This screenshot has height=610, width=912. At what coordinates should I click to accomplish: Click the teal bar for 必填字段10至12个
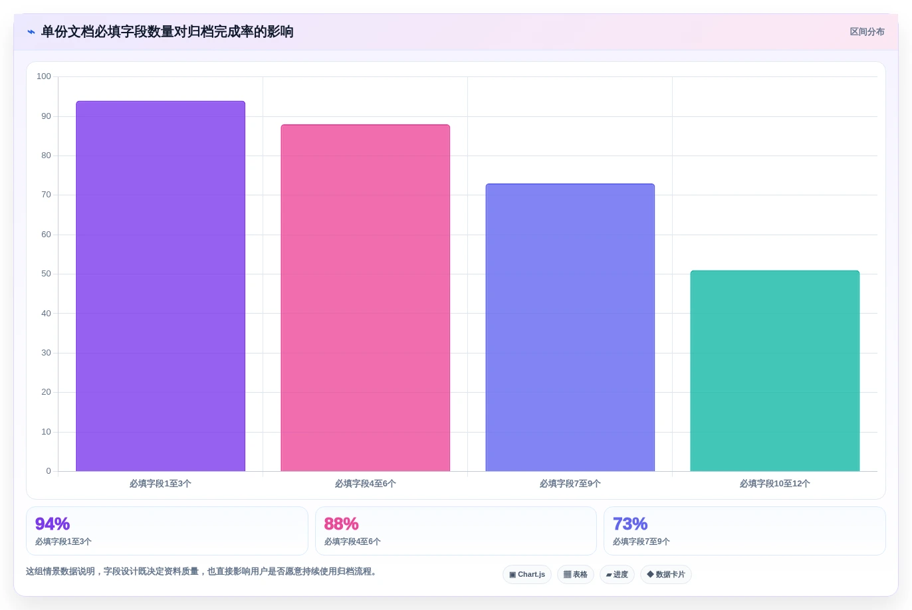tap(775, 371)
